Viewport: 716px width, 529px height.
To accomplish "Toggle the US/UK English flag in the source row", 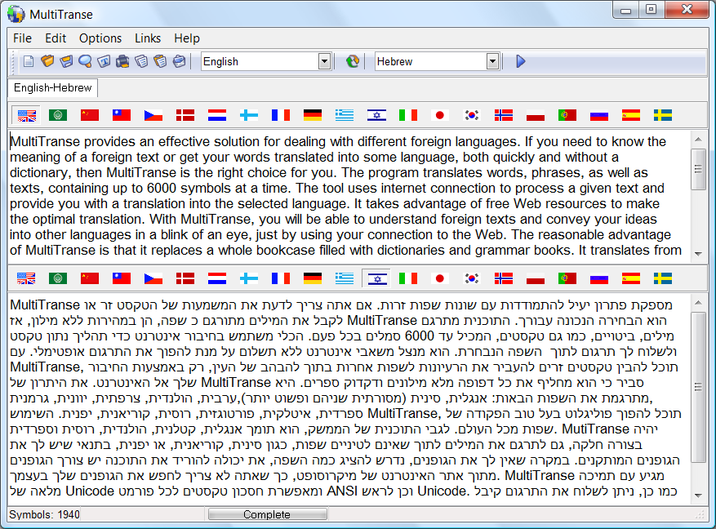I will pos(27,115).
